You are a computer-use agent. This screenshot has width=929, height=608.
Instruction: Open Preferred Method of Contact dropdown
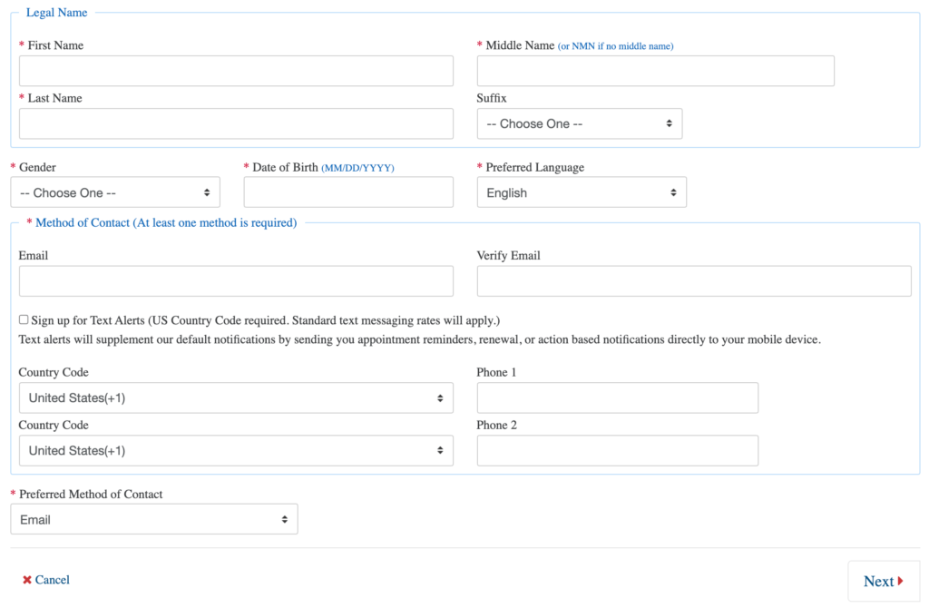pos(154,519)
